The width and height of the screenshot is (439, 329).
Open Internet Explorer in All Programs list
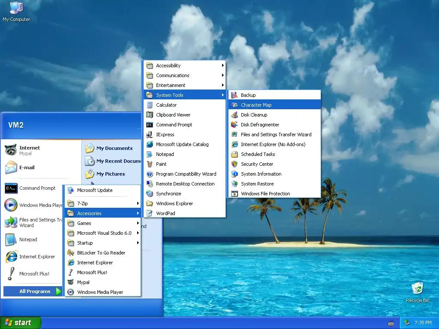(103, 263)
